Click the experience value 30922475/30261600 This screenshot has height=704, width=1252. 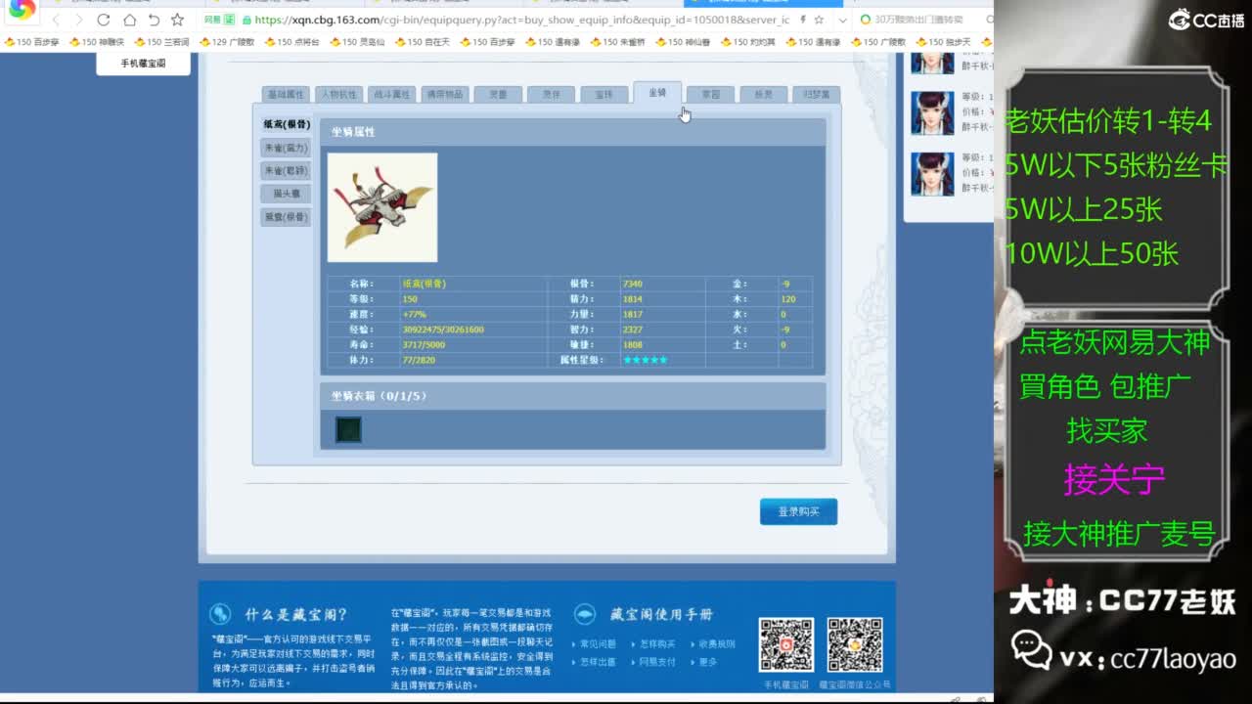click(x=443, y=330)
